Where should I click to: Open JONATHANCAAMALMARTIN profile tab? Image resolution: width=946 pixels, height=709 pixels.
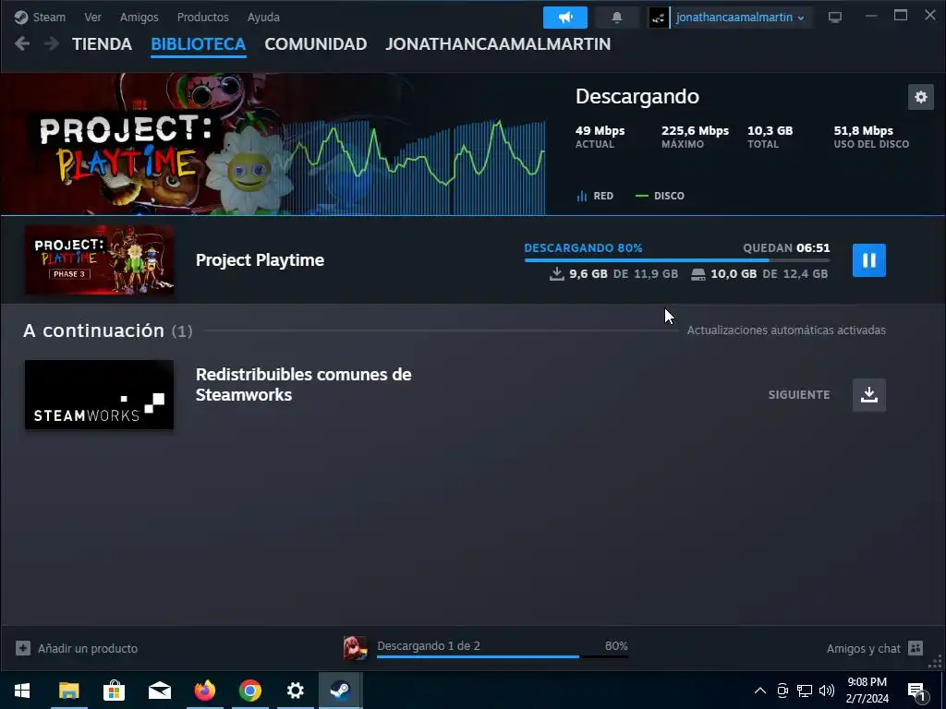[498, 44]
